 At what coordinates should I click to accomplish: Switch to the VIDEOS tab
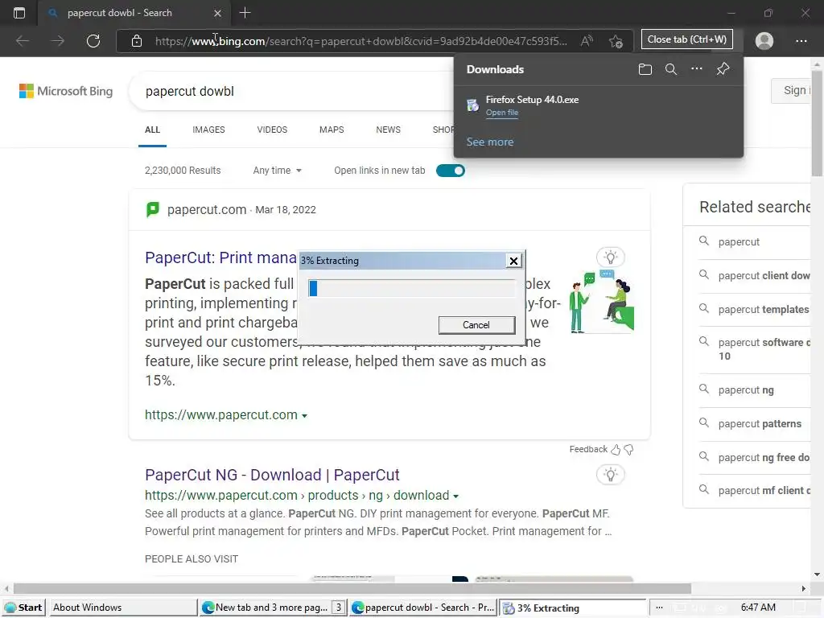tap(272, 130)
